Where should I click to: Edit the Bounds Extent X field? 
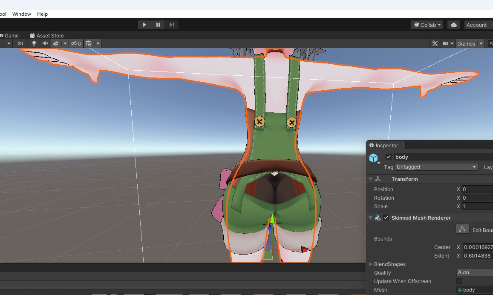coord(477,255)
